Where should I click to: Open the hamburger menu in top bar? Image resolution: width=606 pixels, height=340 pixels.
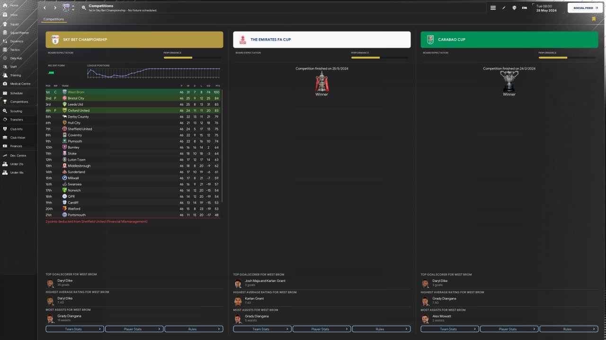click(x=493, y=8)
